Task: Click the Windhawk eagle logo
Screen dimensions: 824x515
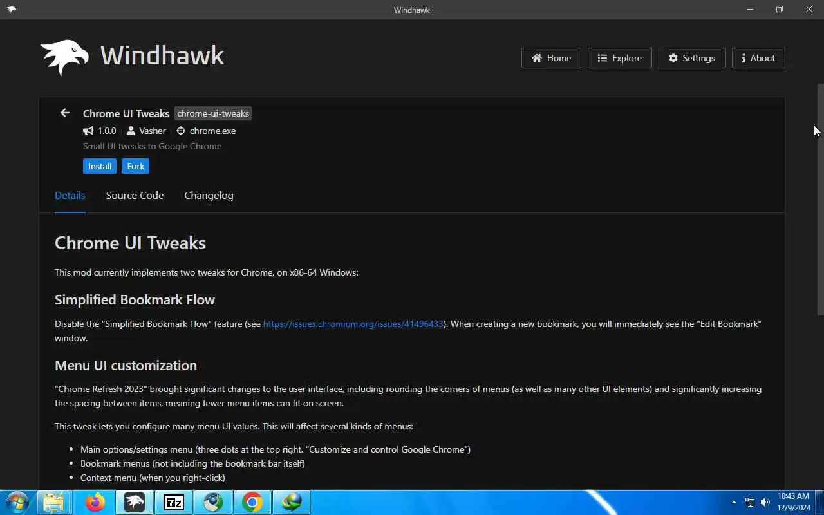Action: 64,57
